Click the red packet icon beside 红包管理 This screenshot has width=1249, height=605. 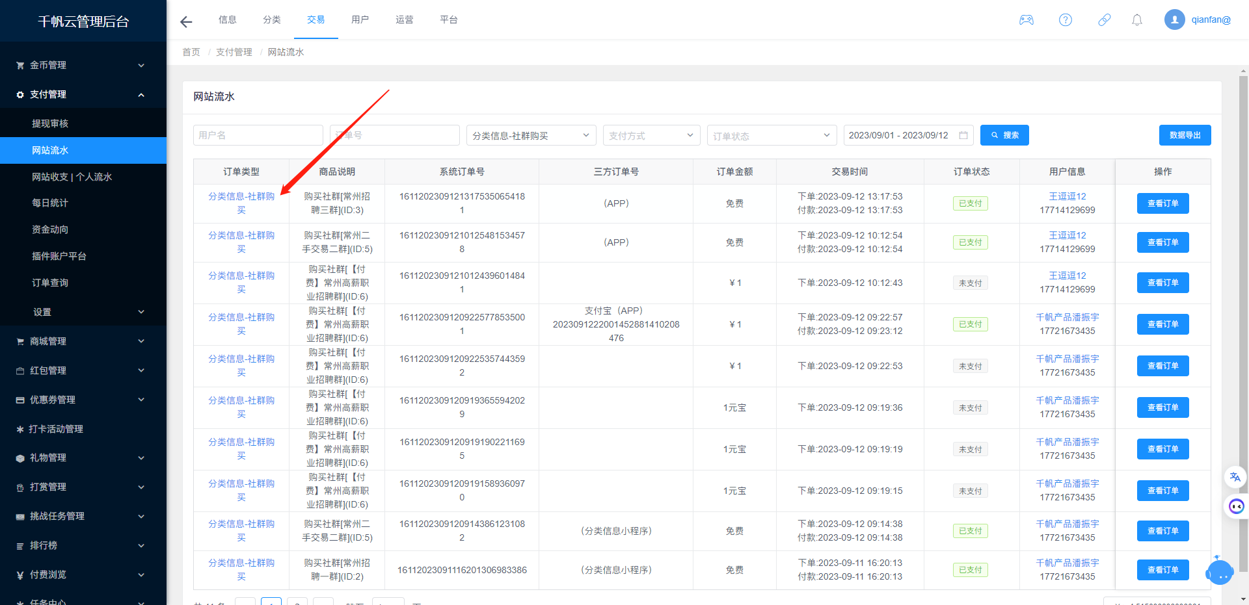(x=20, y=370)
